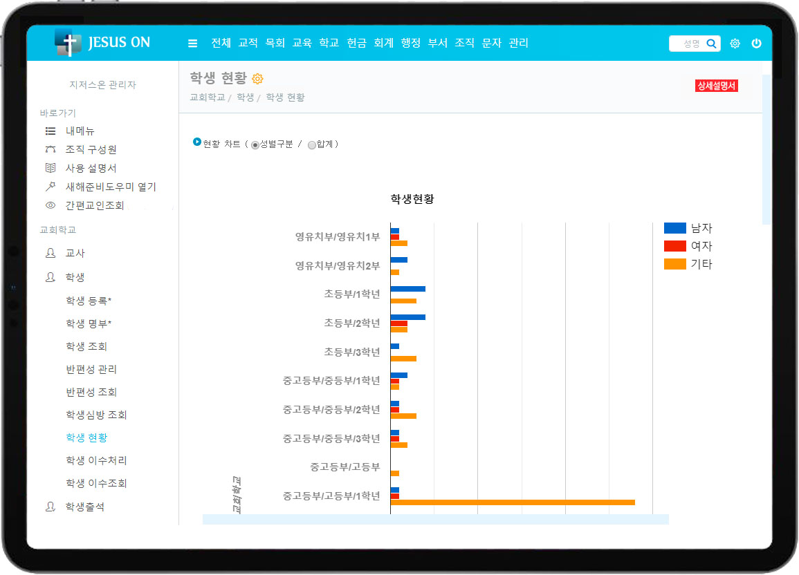Expand the 학생출석 sidebar section
Screen dimensions: 799x575
coord(84,507)
